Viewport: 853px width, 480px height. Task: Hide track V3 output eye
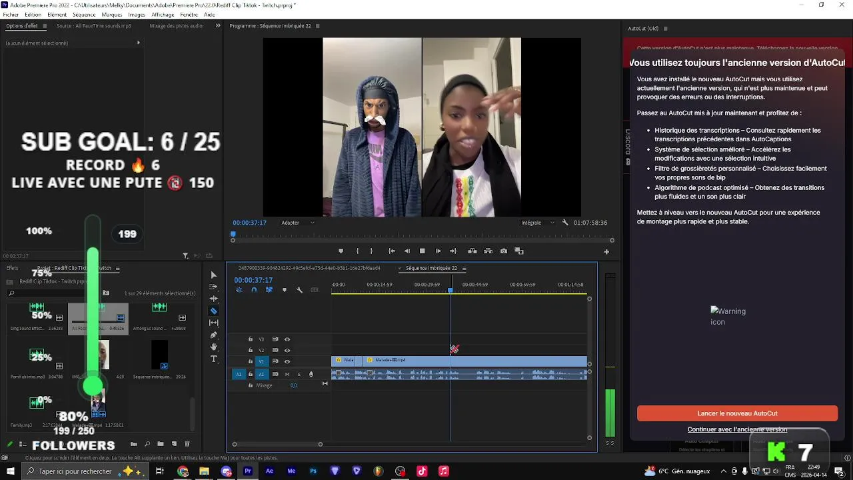pyautogui.click(x=287, y=339)
